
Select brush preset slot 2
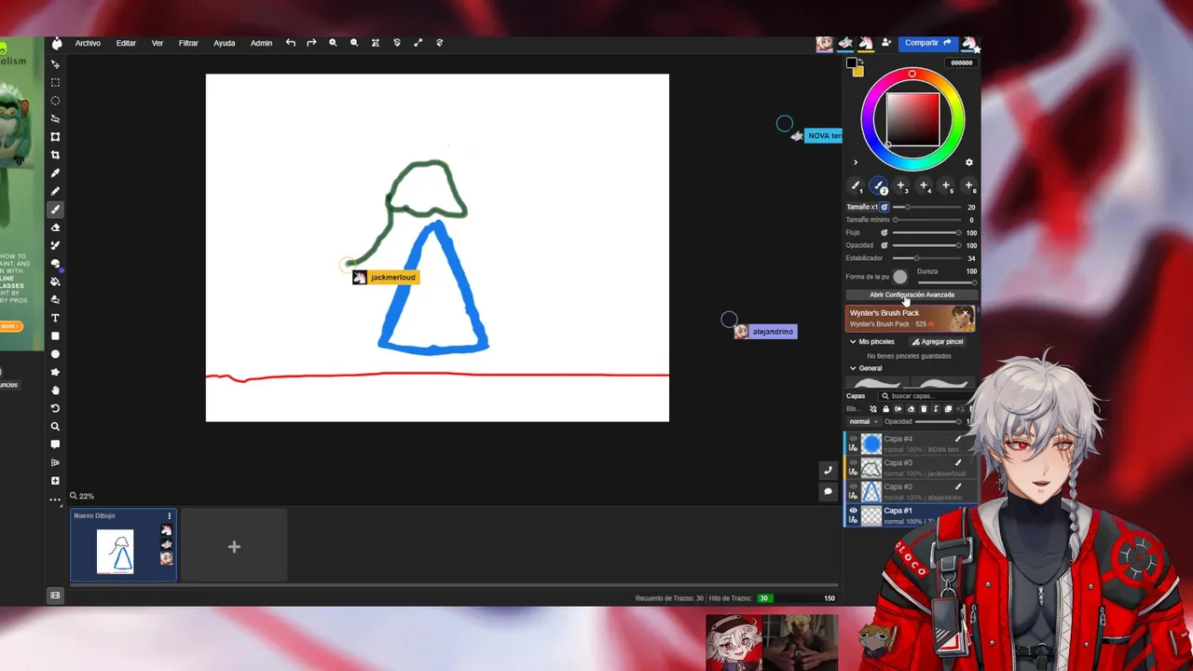pyautogui.click(x=879, y=186)
